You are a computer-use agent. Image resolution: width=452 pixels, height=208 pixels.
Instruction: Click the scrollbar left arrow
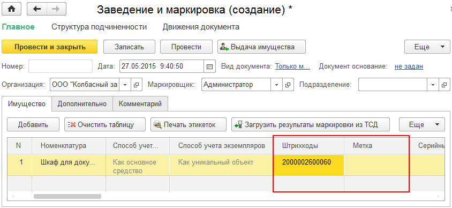point(13,196)
